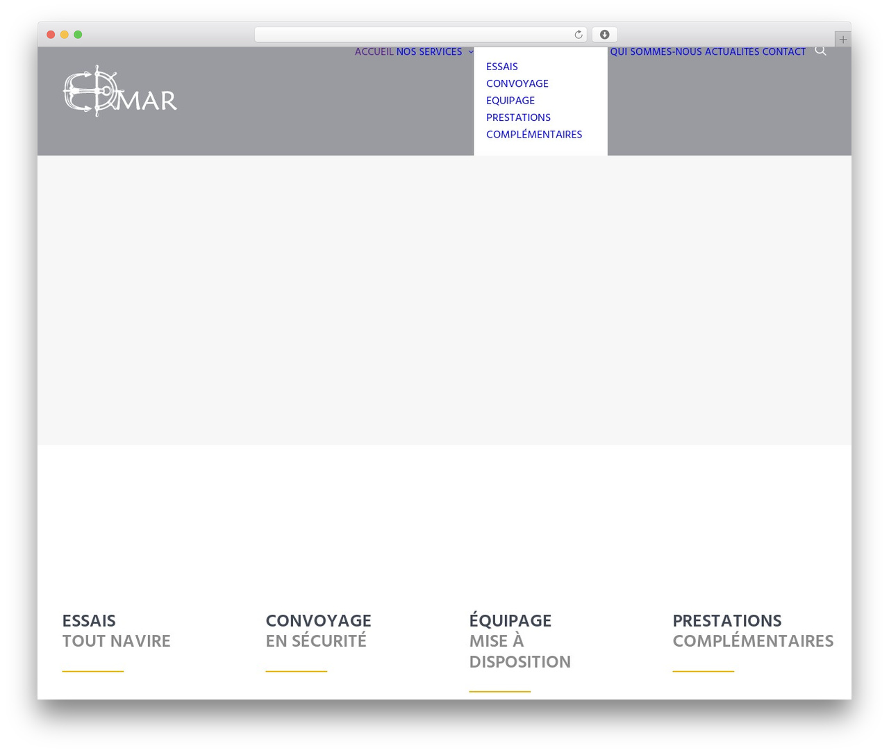Click the ÉQUIPAGE MISE À DISPOSITION heading
The width and height of the screenshot is (889, 753).
(520, 641)
